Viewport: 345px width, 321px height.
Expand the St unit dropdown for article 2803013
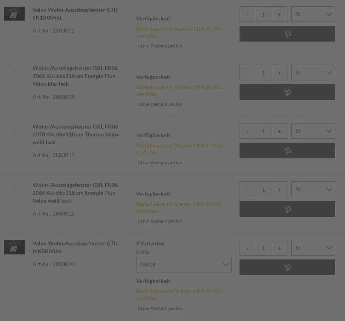point(313,131)
